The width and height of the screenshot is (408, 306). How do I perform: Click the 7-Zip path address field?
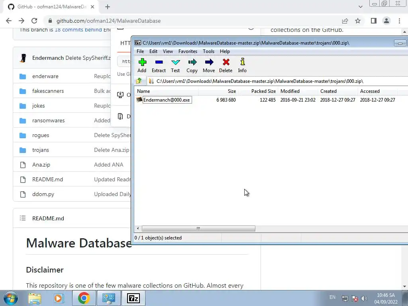[x=277, y=81]
